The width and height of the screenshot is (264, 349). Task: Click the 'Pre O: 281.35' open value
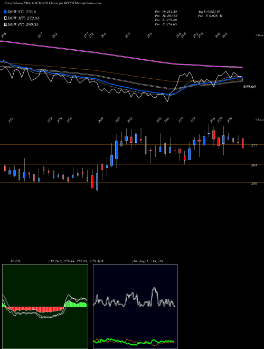click(166, 12)
